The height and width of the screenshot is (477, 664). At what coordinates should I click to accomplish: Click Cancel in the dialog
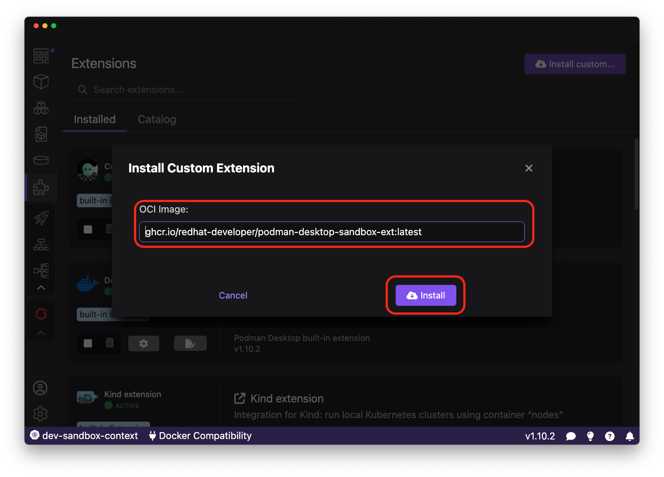(x=233, y=295)
